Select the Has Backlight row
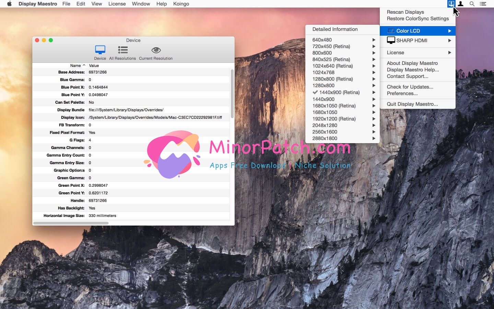The height and width of the screenshot is (309, 494). coord(131,208)
